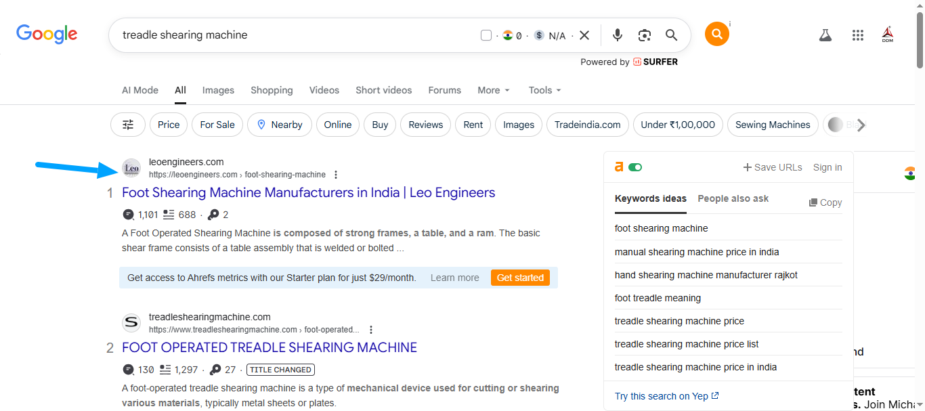Switch to the Images tab

(x=218, y=90)
